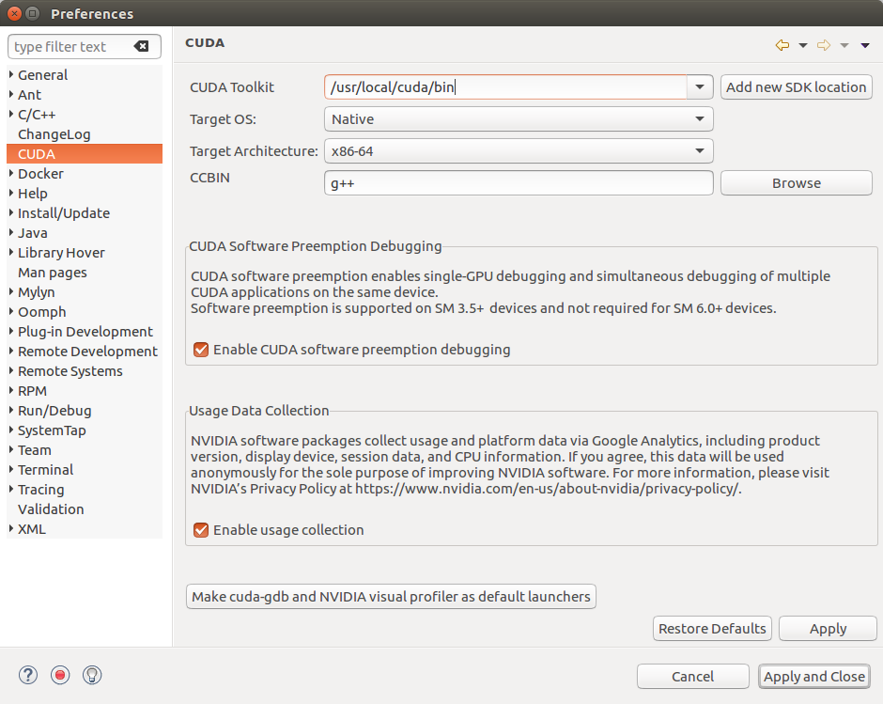The height and width of the screenshot is (704, 883).
Task: Click the lightbulb tips icon
Action: point(92,675)
